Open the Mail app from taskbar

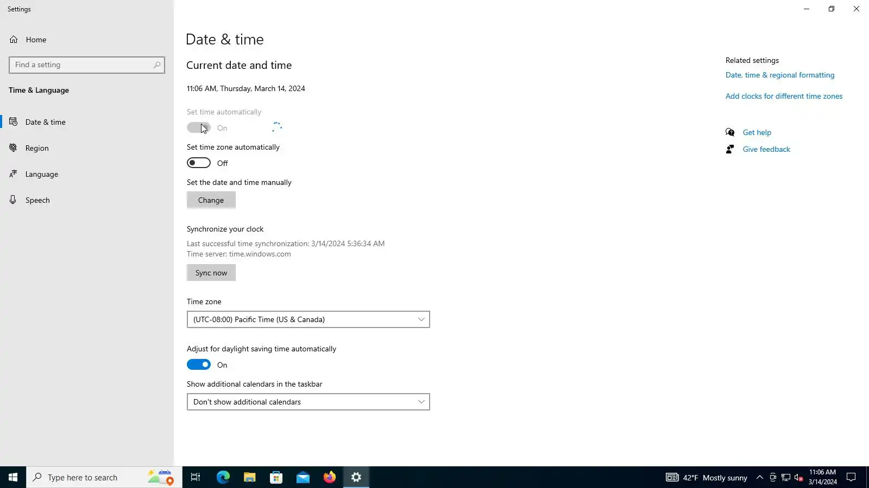point(303,477)
